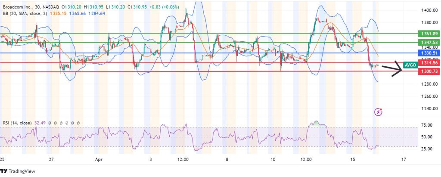The height and width of the screenshot is (177, 441).
Task: Open the RSI (14, close) indicator legend
Action: (17, 123)
